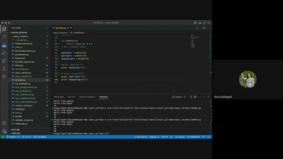283x159 pixels.
Task: Click Ln 40, Col 23 cursor position
Action: coord(141,137)
